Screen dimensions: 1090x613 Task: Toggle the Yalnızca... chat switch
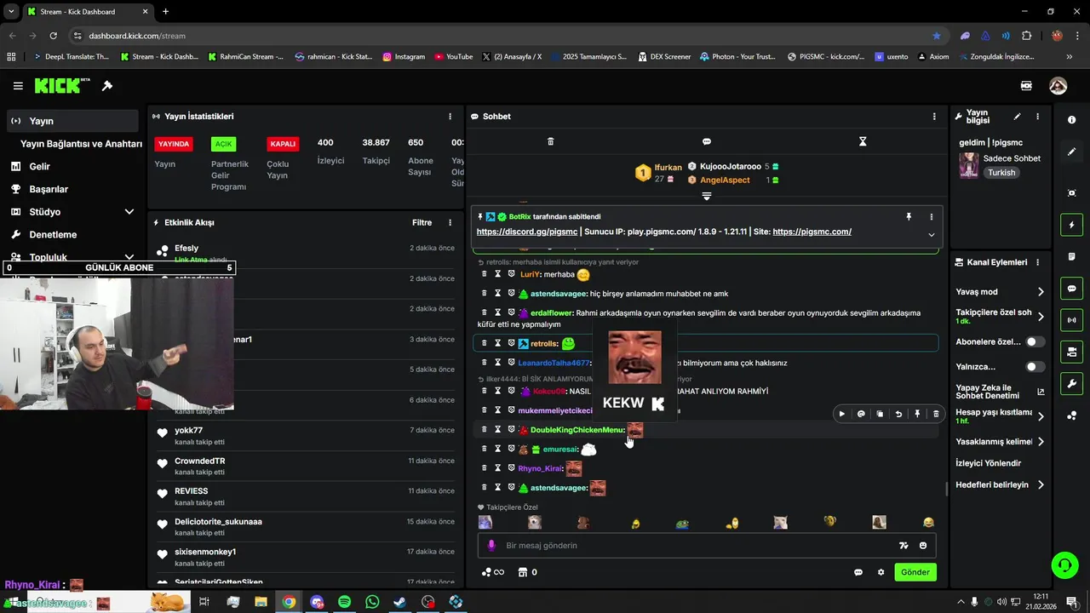point(1035,367)
